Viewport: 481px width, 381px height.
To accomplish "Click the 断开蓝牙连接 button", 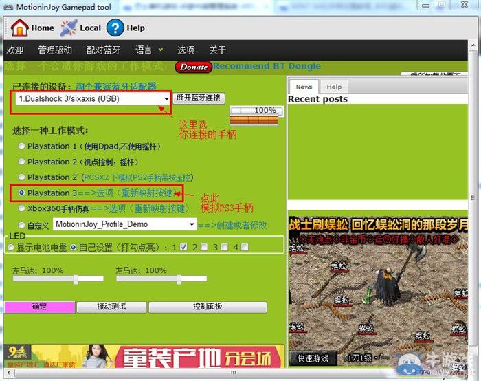I will point(199,98).
